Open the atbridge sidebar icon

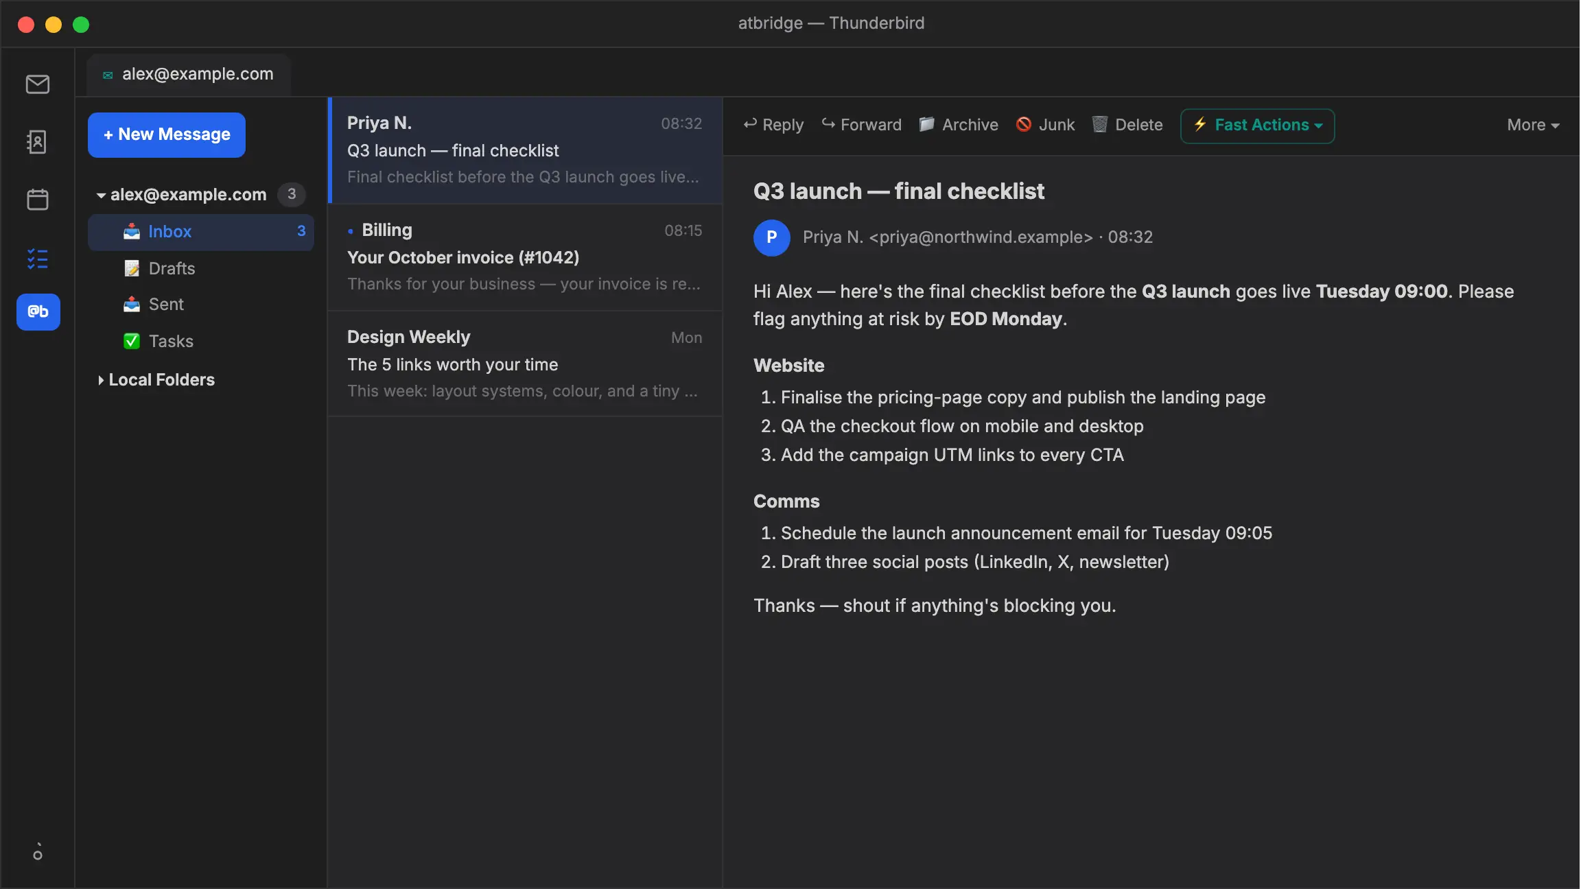pyautogui.click(x=38, y=312)
